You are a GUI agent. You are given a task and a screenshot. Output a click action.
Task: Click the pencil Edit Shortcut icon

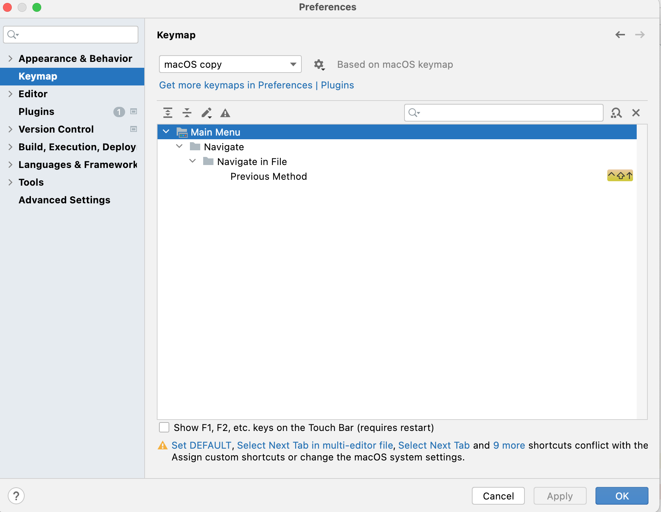[206, 113]
